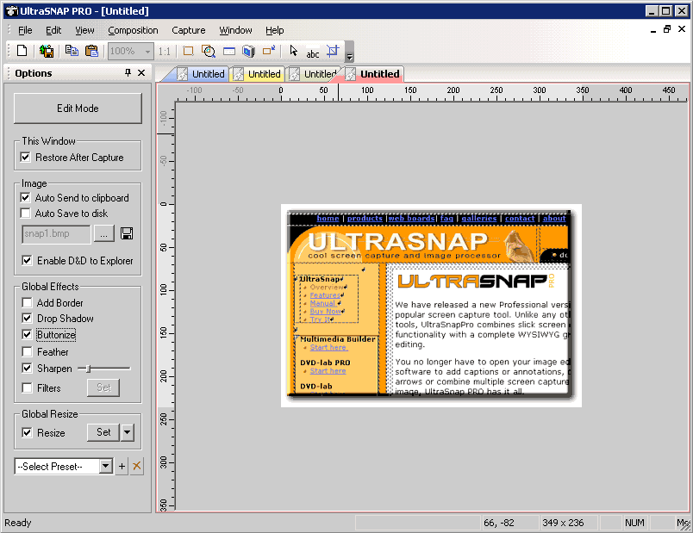Add a new preset with plus
The height and width of the screenshot is (533, 693).
point(122,466)
